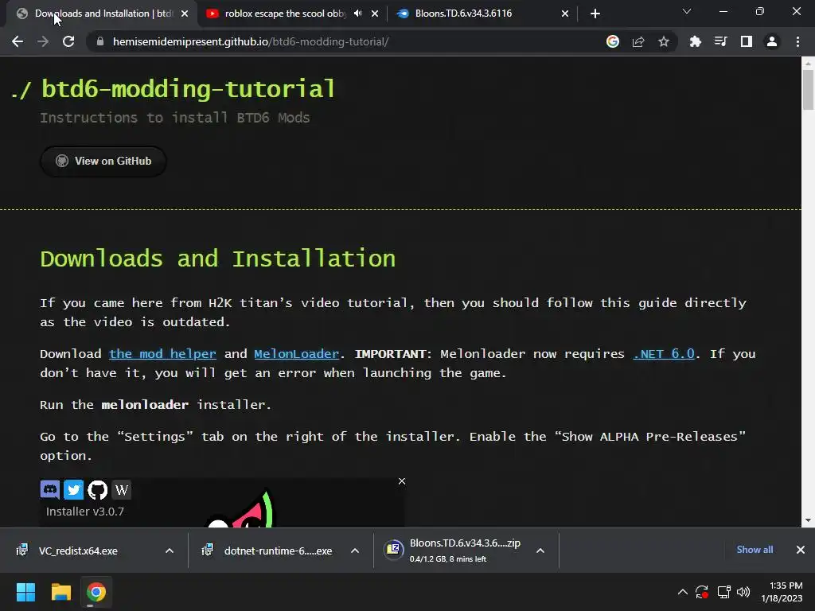Open the Chrome three-dot menu
Screen dimensions: 815x611
click(797, 41)
